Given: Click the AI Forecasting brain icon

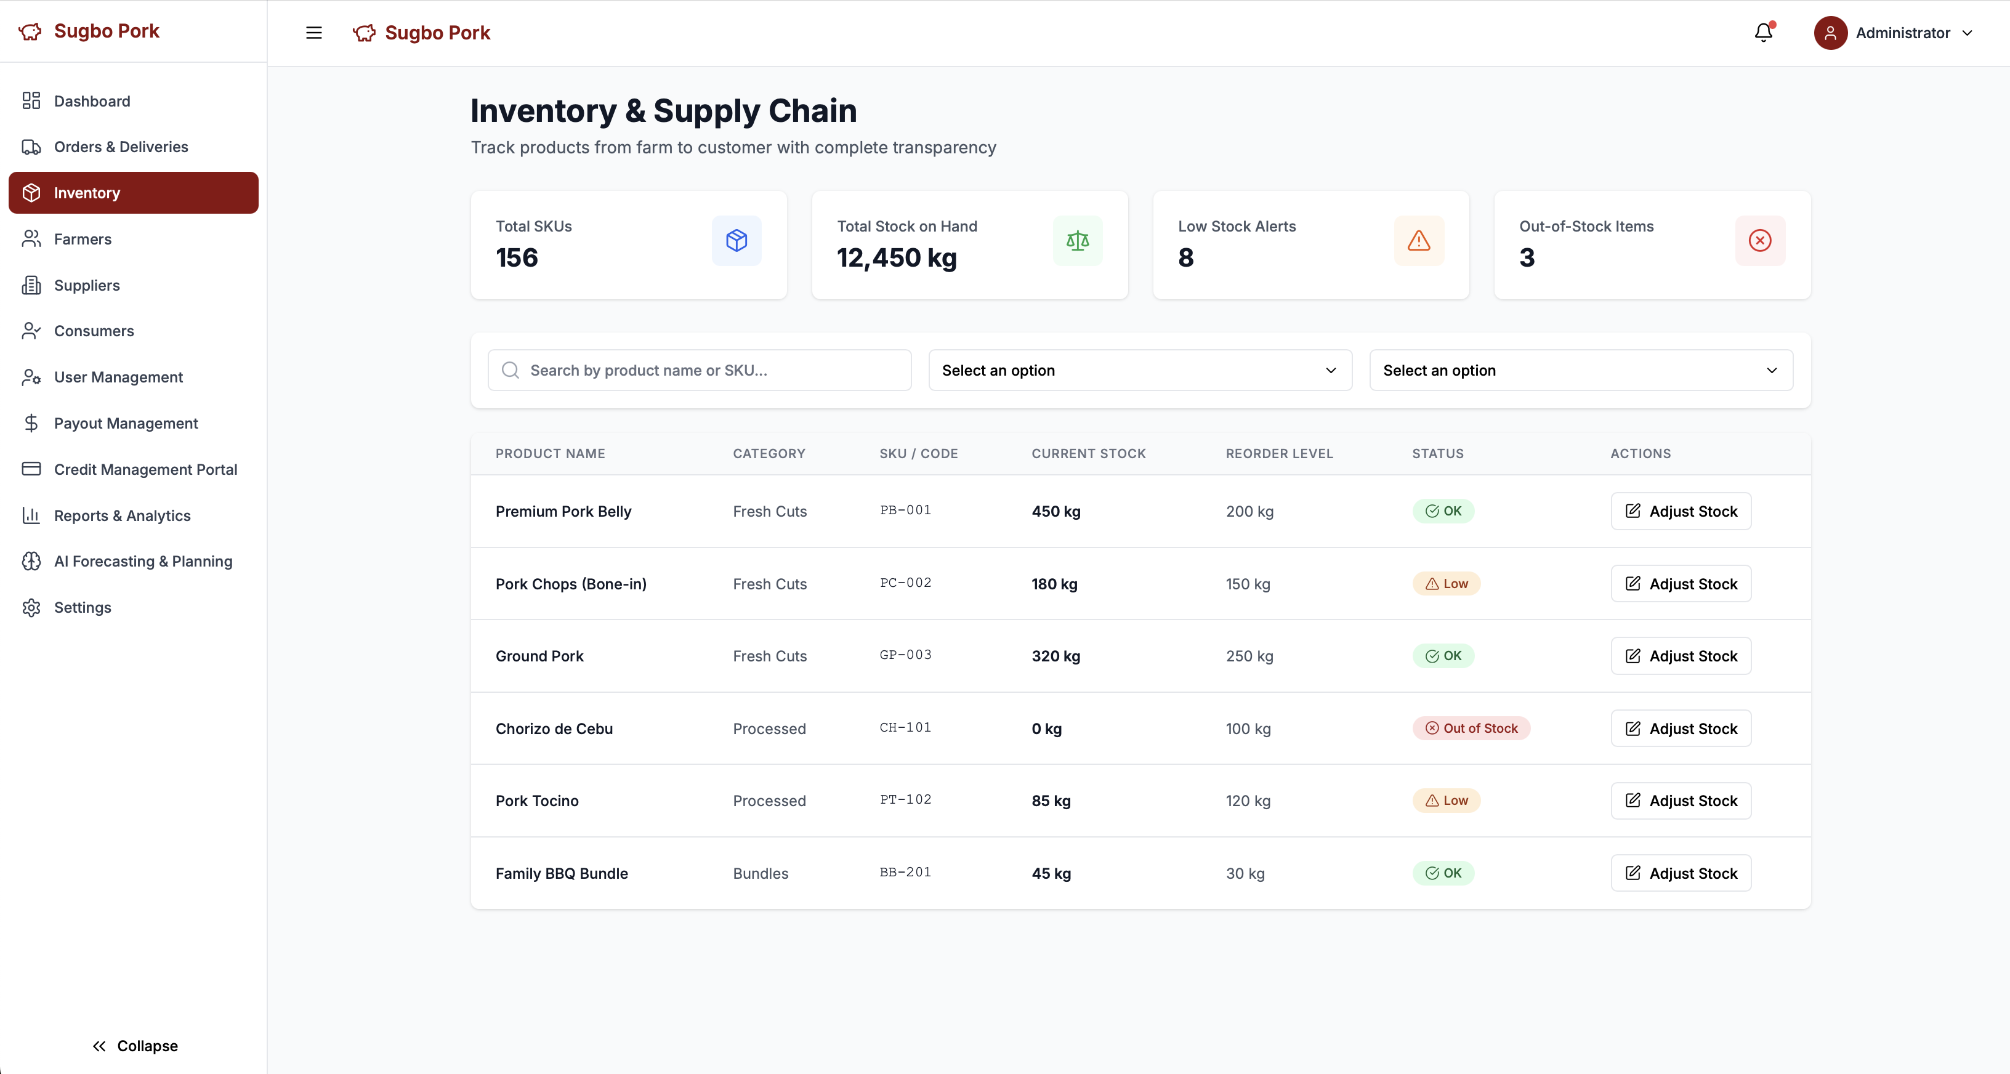Looking at the screenshot, I should tap(31, 561).
